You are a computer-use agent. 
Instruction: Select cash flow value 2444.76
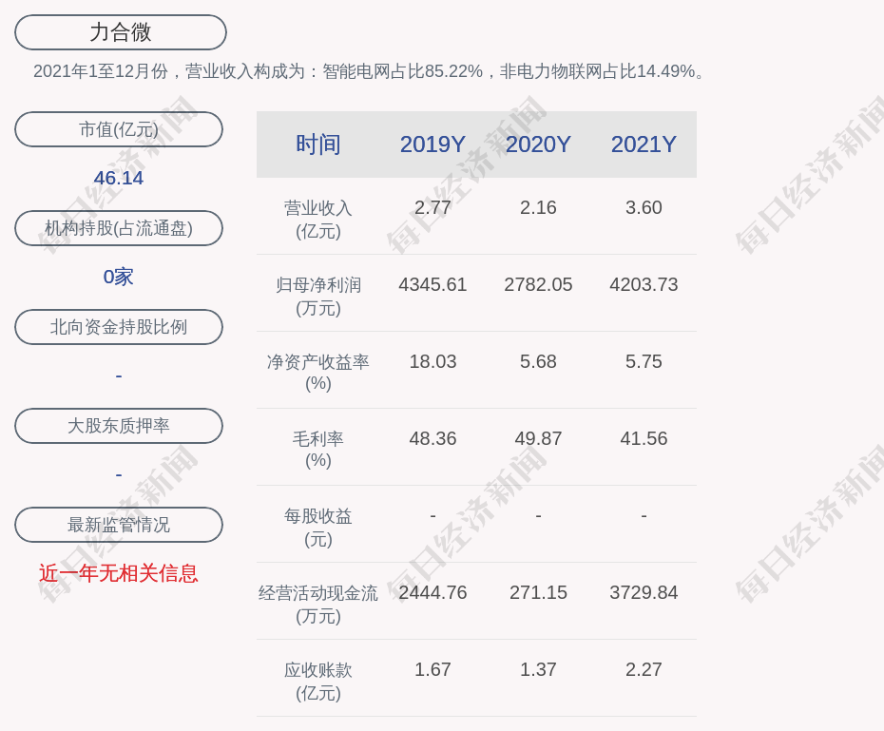pyautogui.click(x=432, y=592)
